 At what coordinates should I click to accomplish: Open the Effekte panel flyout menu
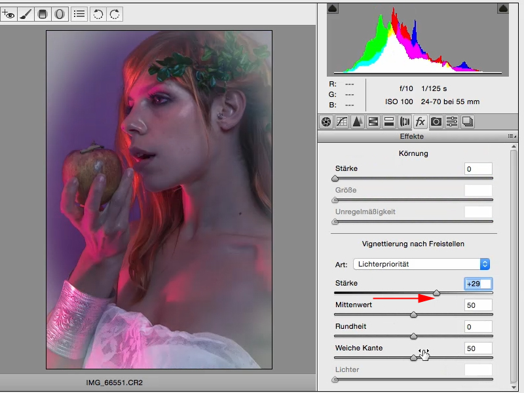click(x=512, y=136)
